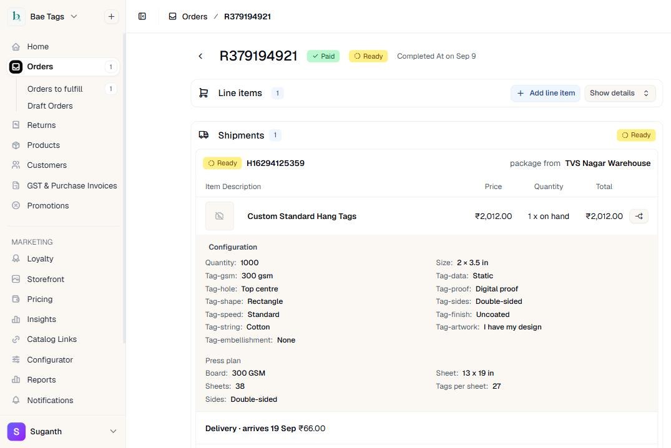
Task: Open Home in the sidebar
Action: (37, 46)
